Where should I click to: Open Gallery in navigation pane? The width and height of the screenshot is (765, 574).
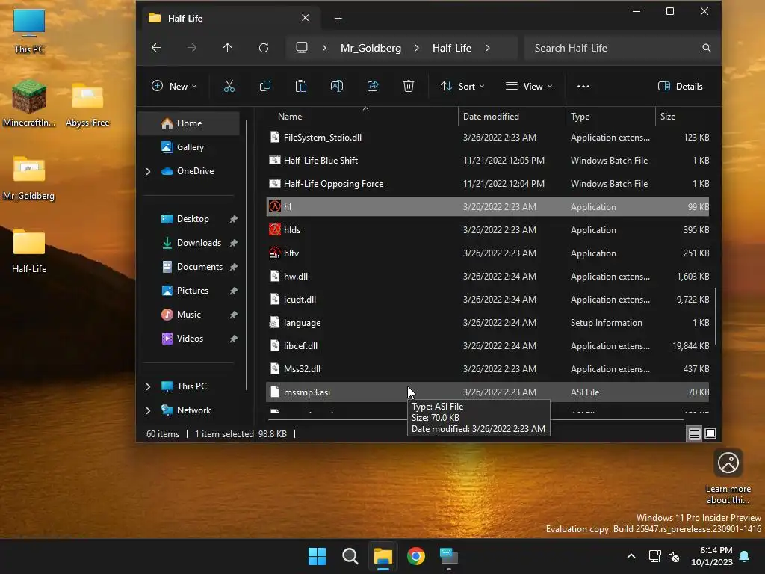pos(190,147)
